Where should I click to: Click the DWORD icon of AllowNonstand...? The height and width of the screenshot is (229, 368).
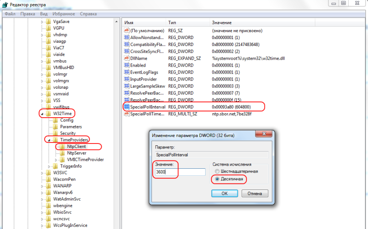coord(127,37)
